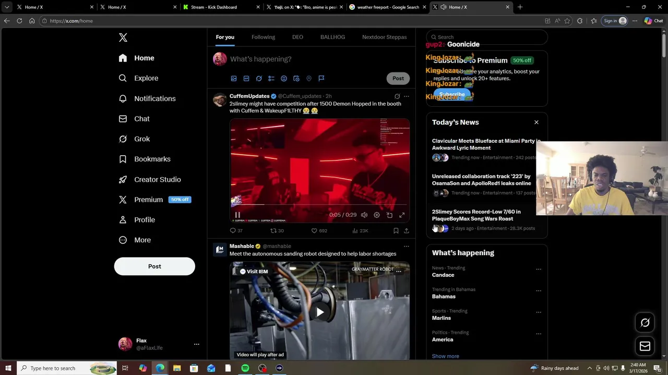Close the Today's News panel
The image size is (668, 375).
(x=536, y=122)
